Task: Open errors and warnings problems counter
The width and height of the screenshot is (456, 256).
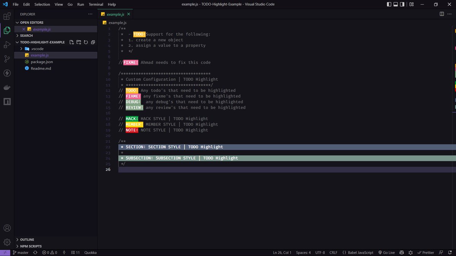Action: tap(50, 253)
